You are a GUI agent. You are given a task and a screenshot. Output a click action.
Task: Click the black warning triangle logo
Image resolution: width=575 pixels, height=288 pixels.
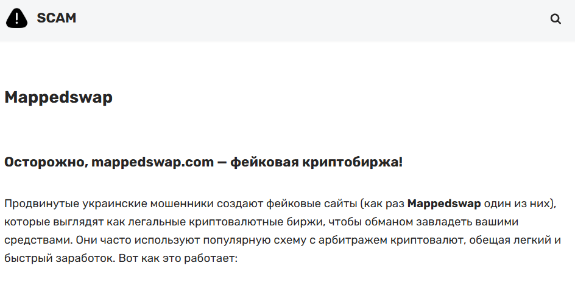pyautogui.click(x=17, y=18)
